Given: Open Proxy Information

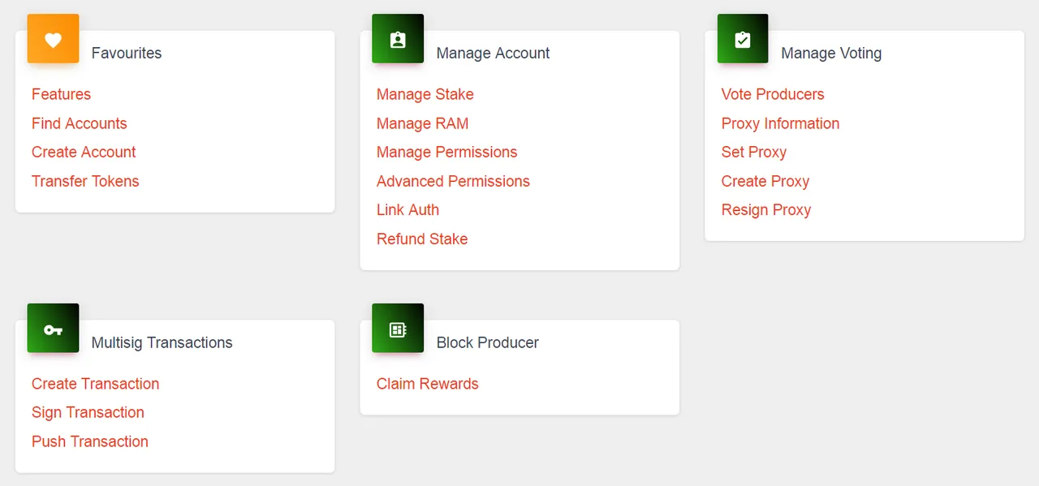Looking at the screenshot, I should pos(780,123).
